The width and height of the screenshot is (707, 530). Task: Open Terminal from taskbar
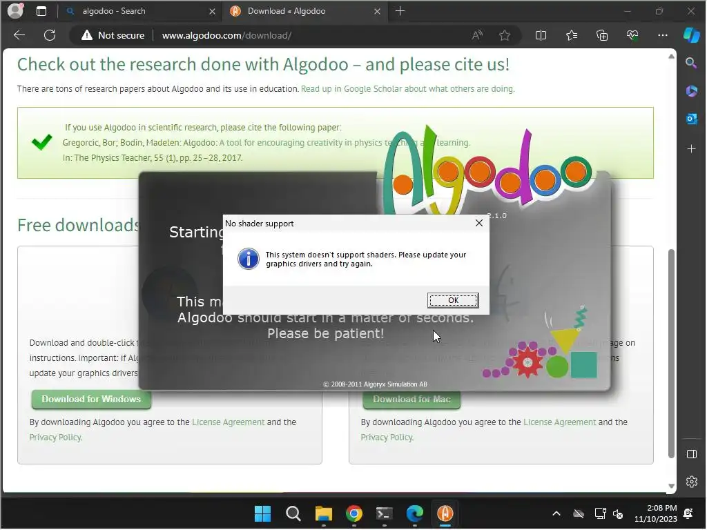pos(384,513)
